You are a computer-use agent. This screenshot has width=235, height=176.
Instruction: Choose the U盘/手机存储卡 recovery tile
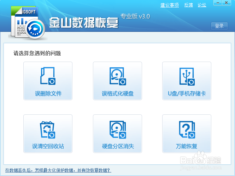(187, 81)
